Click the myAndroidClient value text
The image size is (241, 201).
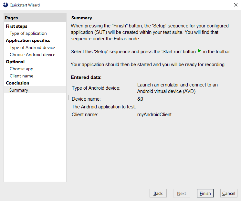[154, 114]
